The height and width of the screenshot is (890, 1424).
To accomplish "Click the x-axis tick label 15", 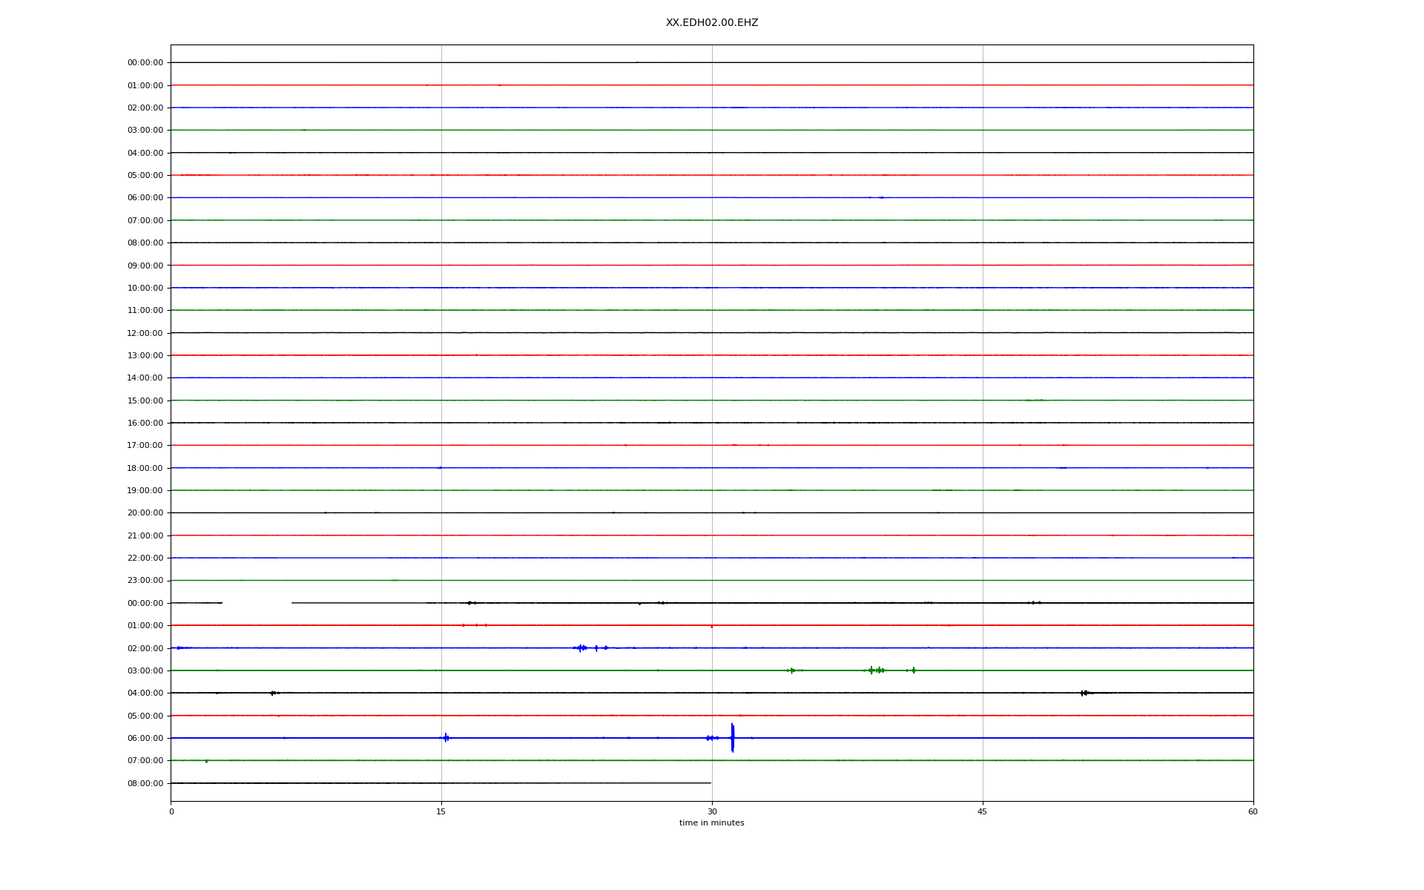I will [441, 811].
